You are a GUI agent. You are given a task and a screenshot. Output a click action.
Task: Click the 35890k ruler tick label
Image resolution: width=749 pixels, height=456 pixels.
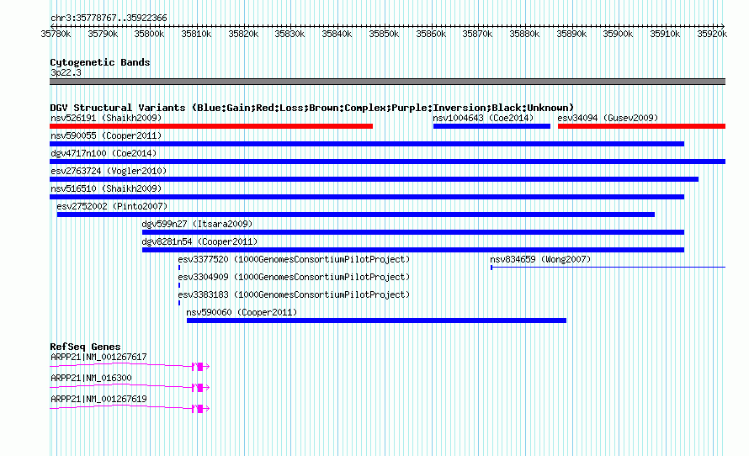point(571,34)
